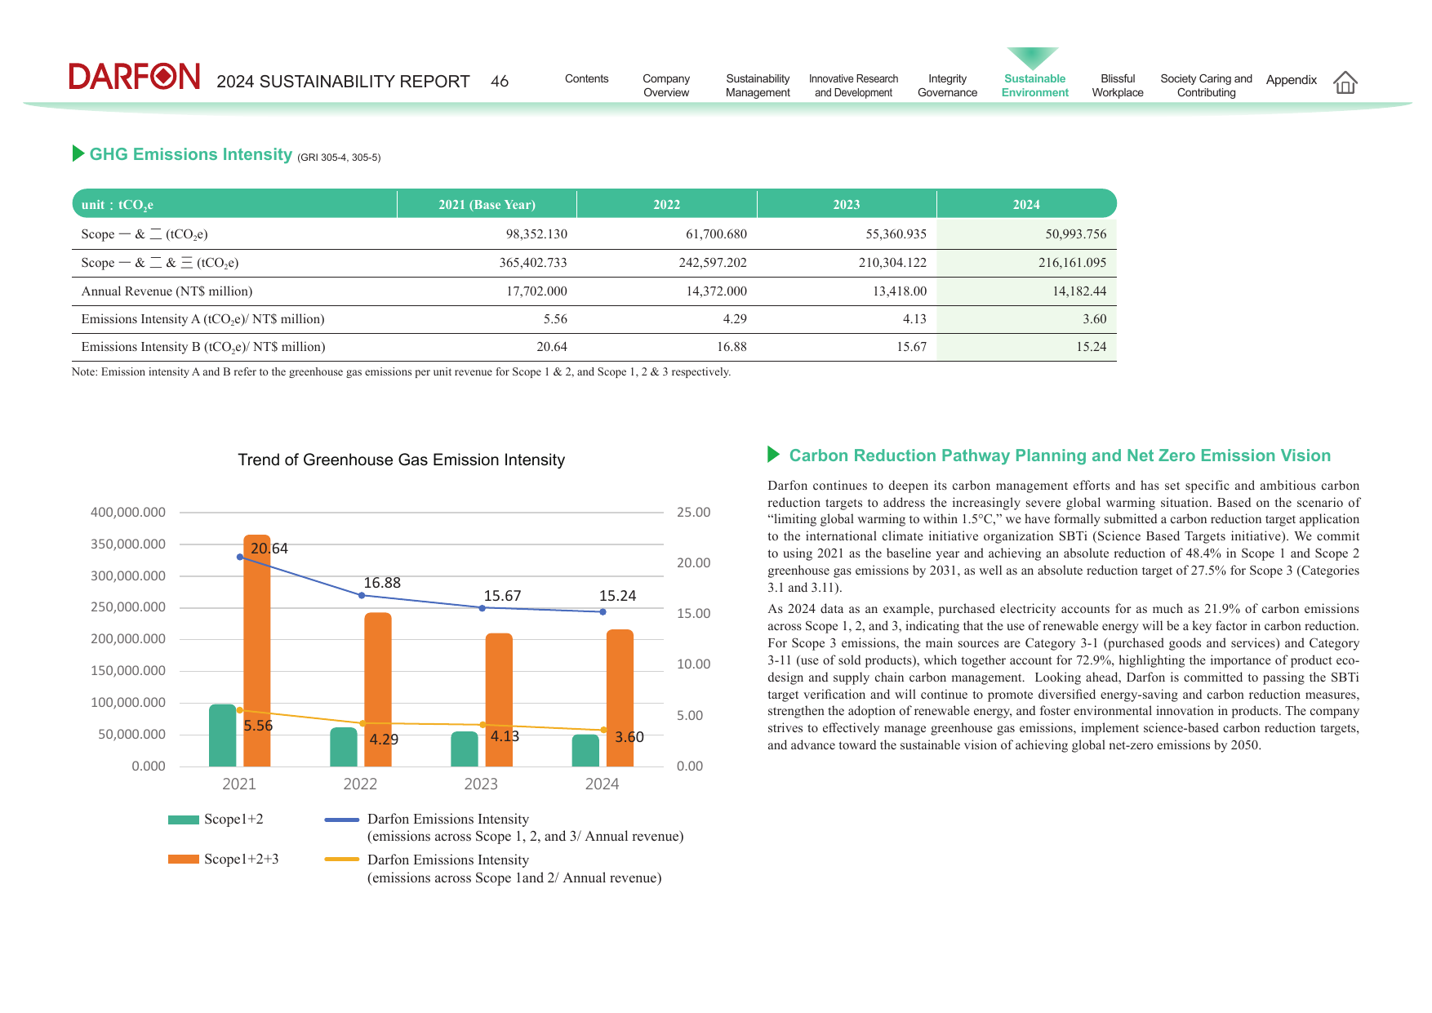Image resolution: width=1432 pixels, height=1013 pixels.
Task: Open Integrity Governance section
Action: point(947,86)
